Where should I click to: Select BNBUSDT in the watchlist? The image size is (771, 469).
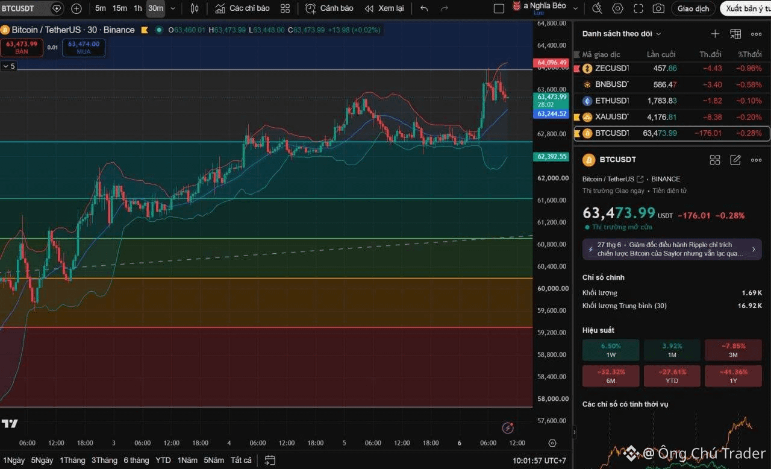click(x=672, y=85)
